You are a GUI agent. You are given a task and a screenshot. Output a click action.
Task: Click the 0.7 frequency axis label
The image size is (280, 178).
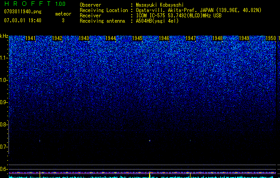click(x=4, y=147)
